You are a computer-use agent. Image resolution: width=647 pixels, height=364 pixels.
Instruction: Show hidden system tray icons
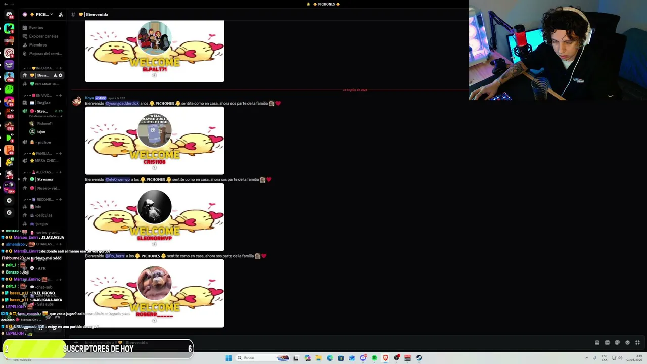[x=587, y=358]
